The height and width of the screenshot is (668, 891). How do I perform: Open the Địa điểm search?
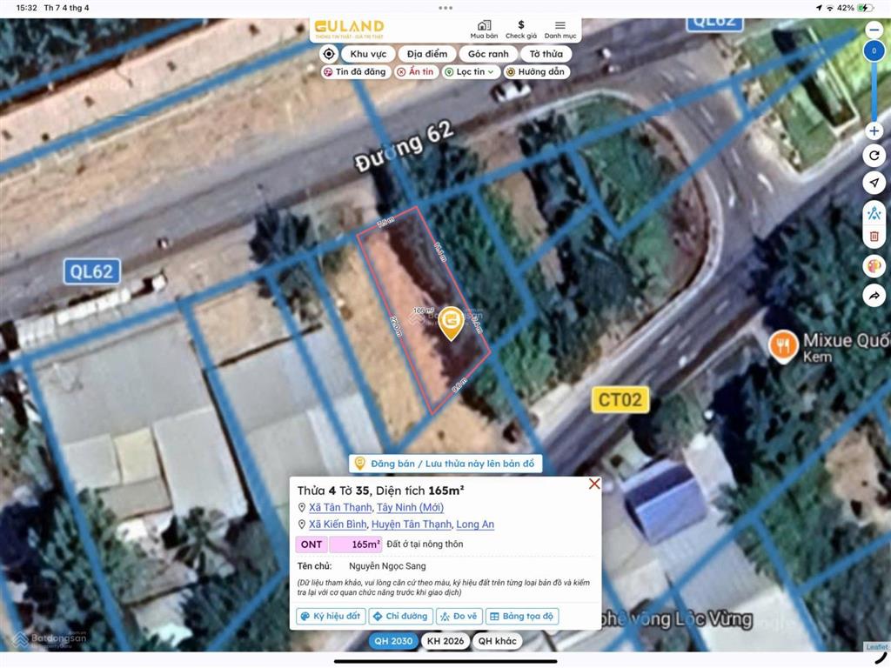(426, 54)
